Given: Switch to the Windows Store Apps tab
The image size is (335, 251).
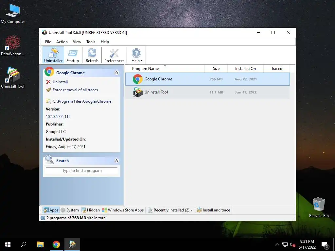Looking at the screenshot, I should coord(123,210).
